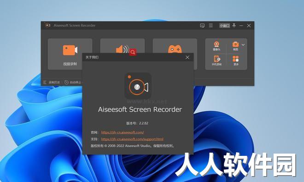Switch to mini window (小窗口) mode
Viewport: 304px width, 182px height.
(x=224, y=26)
